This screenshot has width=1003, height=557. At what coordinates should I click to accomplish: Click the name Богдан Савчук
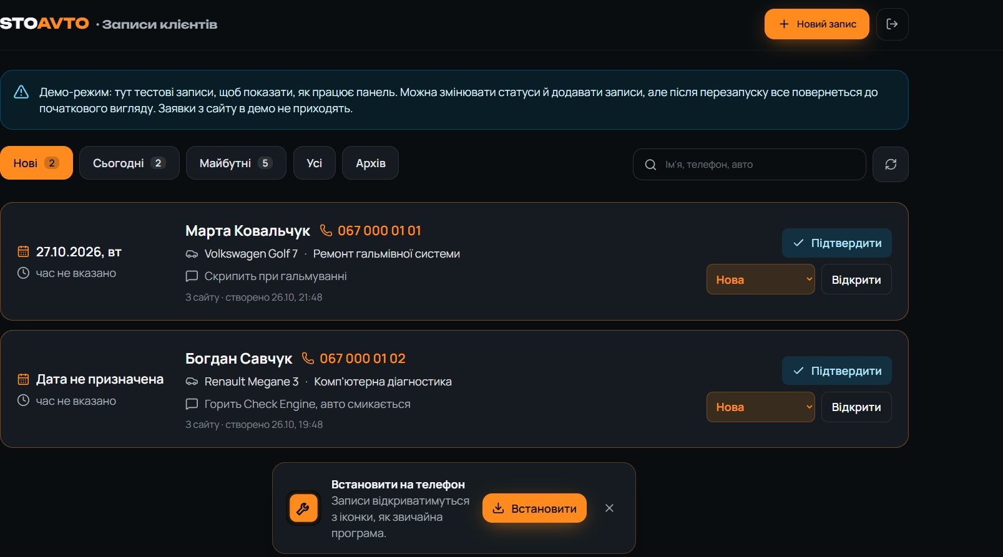238,359
